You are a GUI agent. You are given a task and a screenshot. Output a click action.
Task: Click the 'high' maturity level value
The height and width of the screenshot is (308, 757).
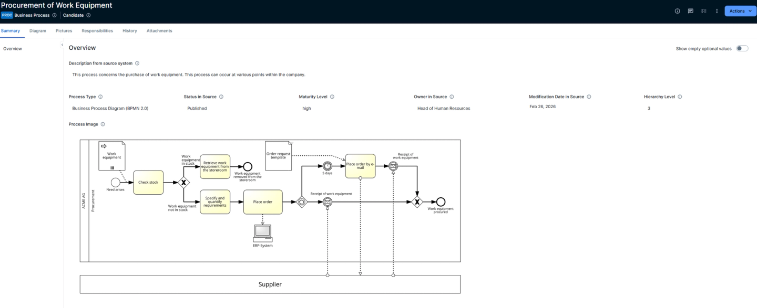pos(306,109)
